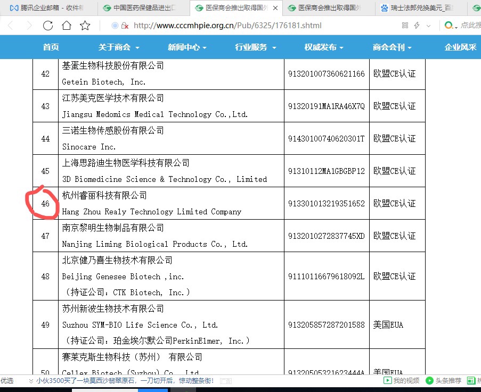Click row number 46 cell
The image size is (481, 392).
[x=45, y=204]
